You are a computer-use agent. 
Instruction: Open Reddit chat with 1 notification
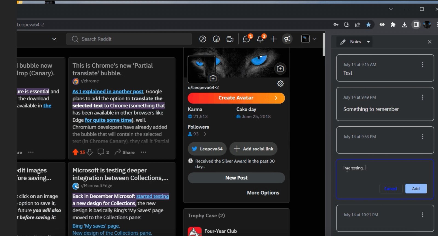point(247,39)
